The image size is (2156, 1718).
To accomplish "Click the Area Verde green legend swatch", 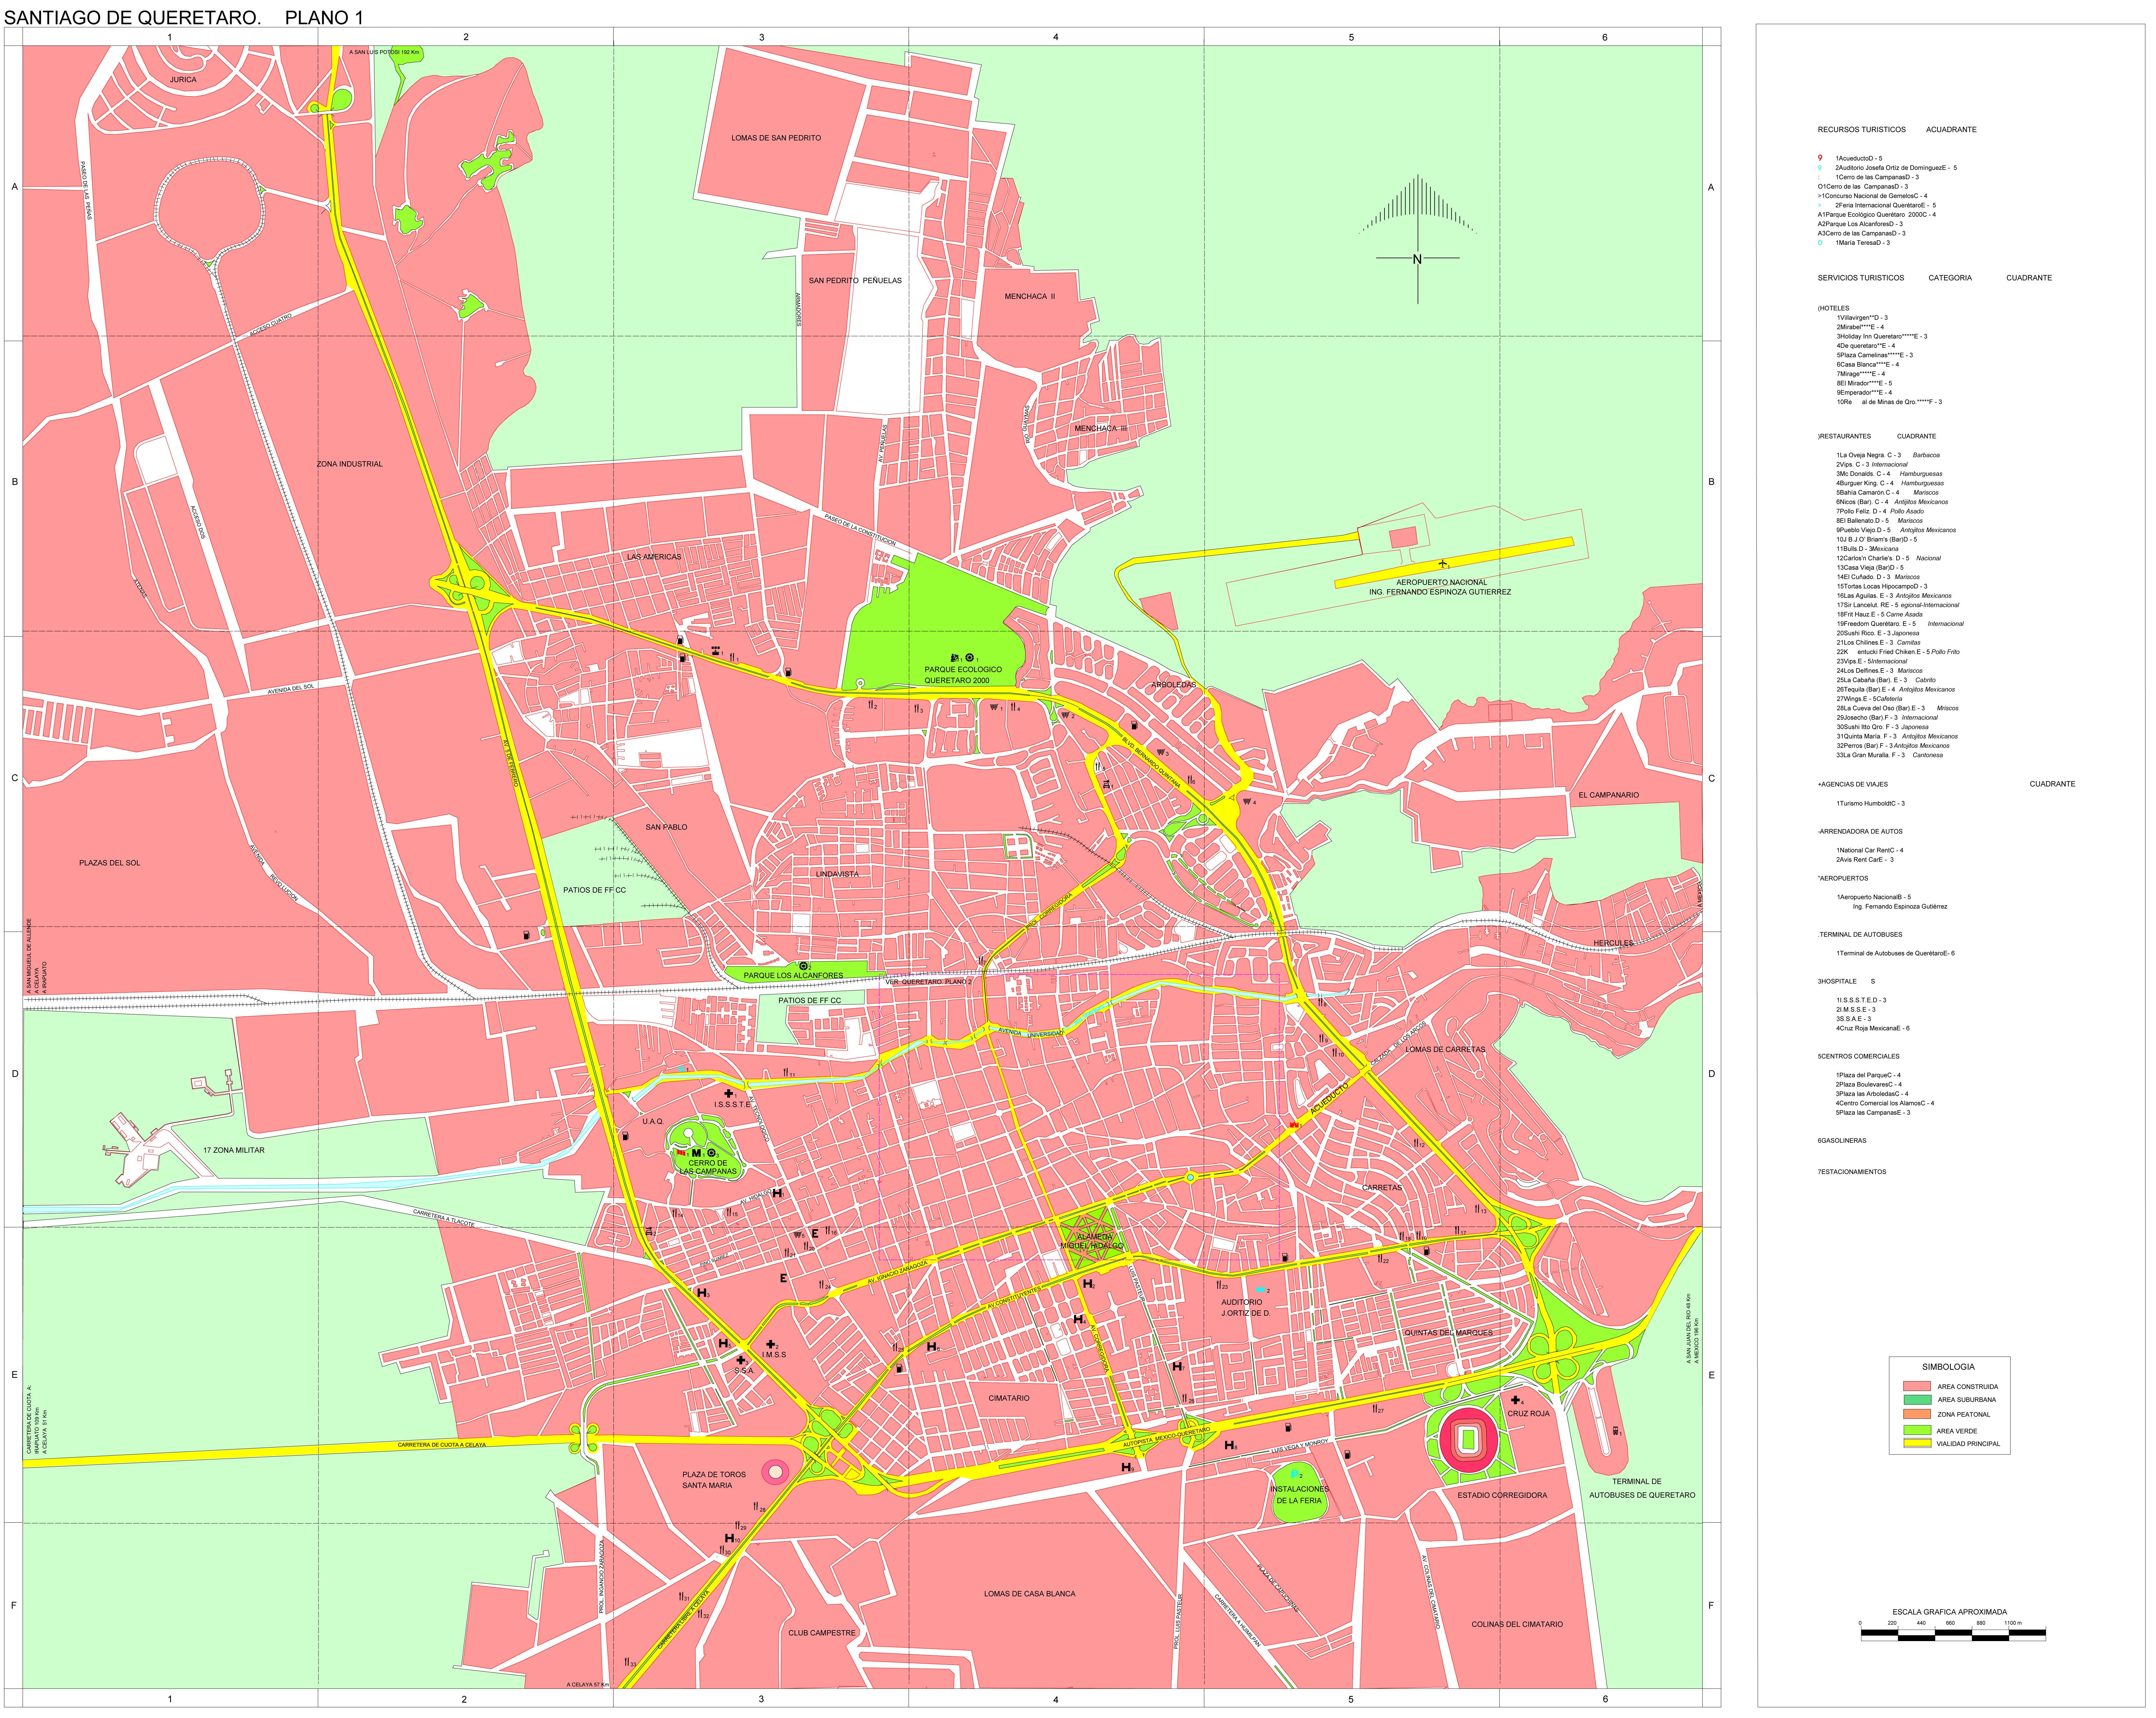I will pos(1917,1430).
